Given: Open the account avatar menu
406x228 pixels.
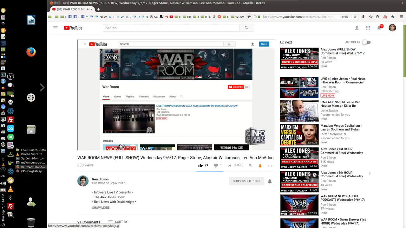Looking at the screenshot, I should (392, 28).
